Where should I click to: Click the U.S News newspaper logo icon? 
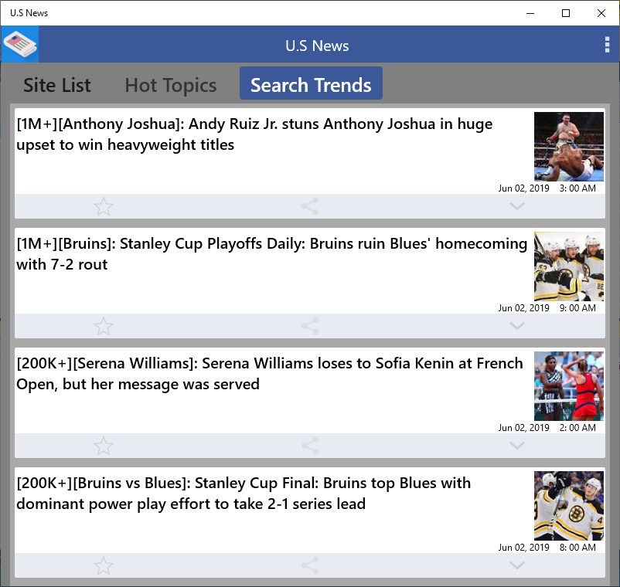click(20, 44)
